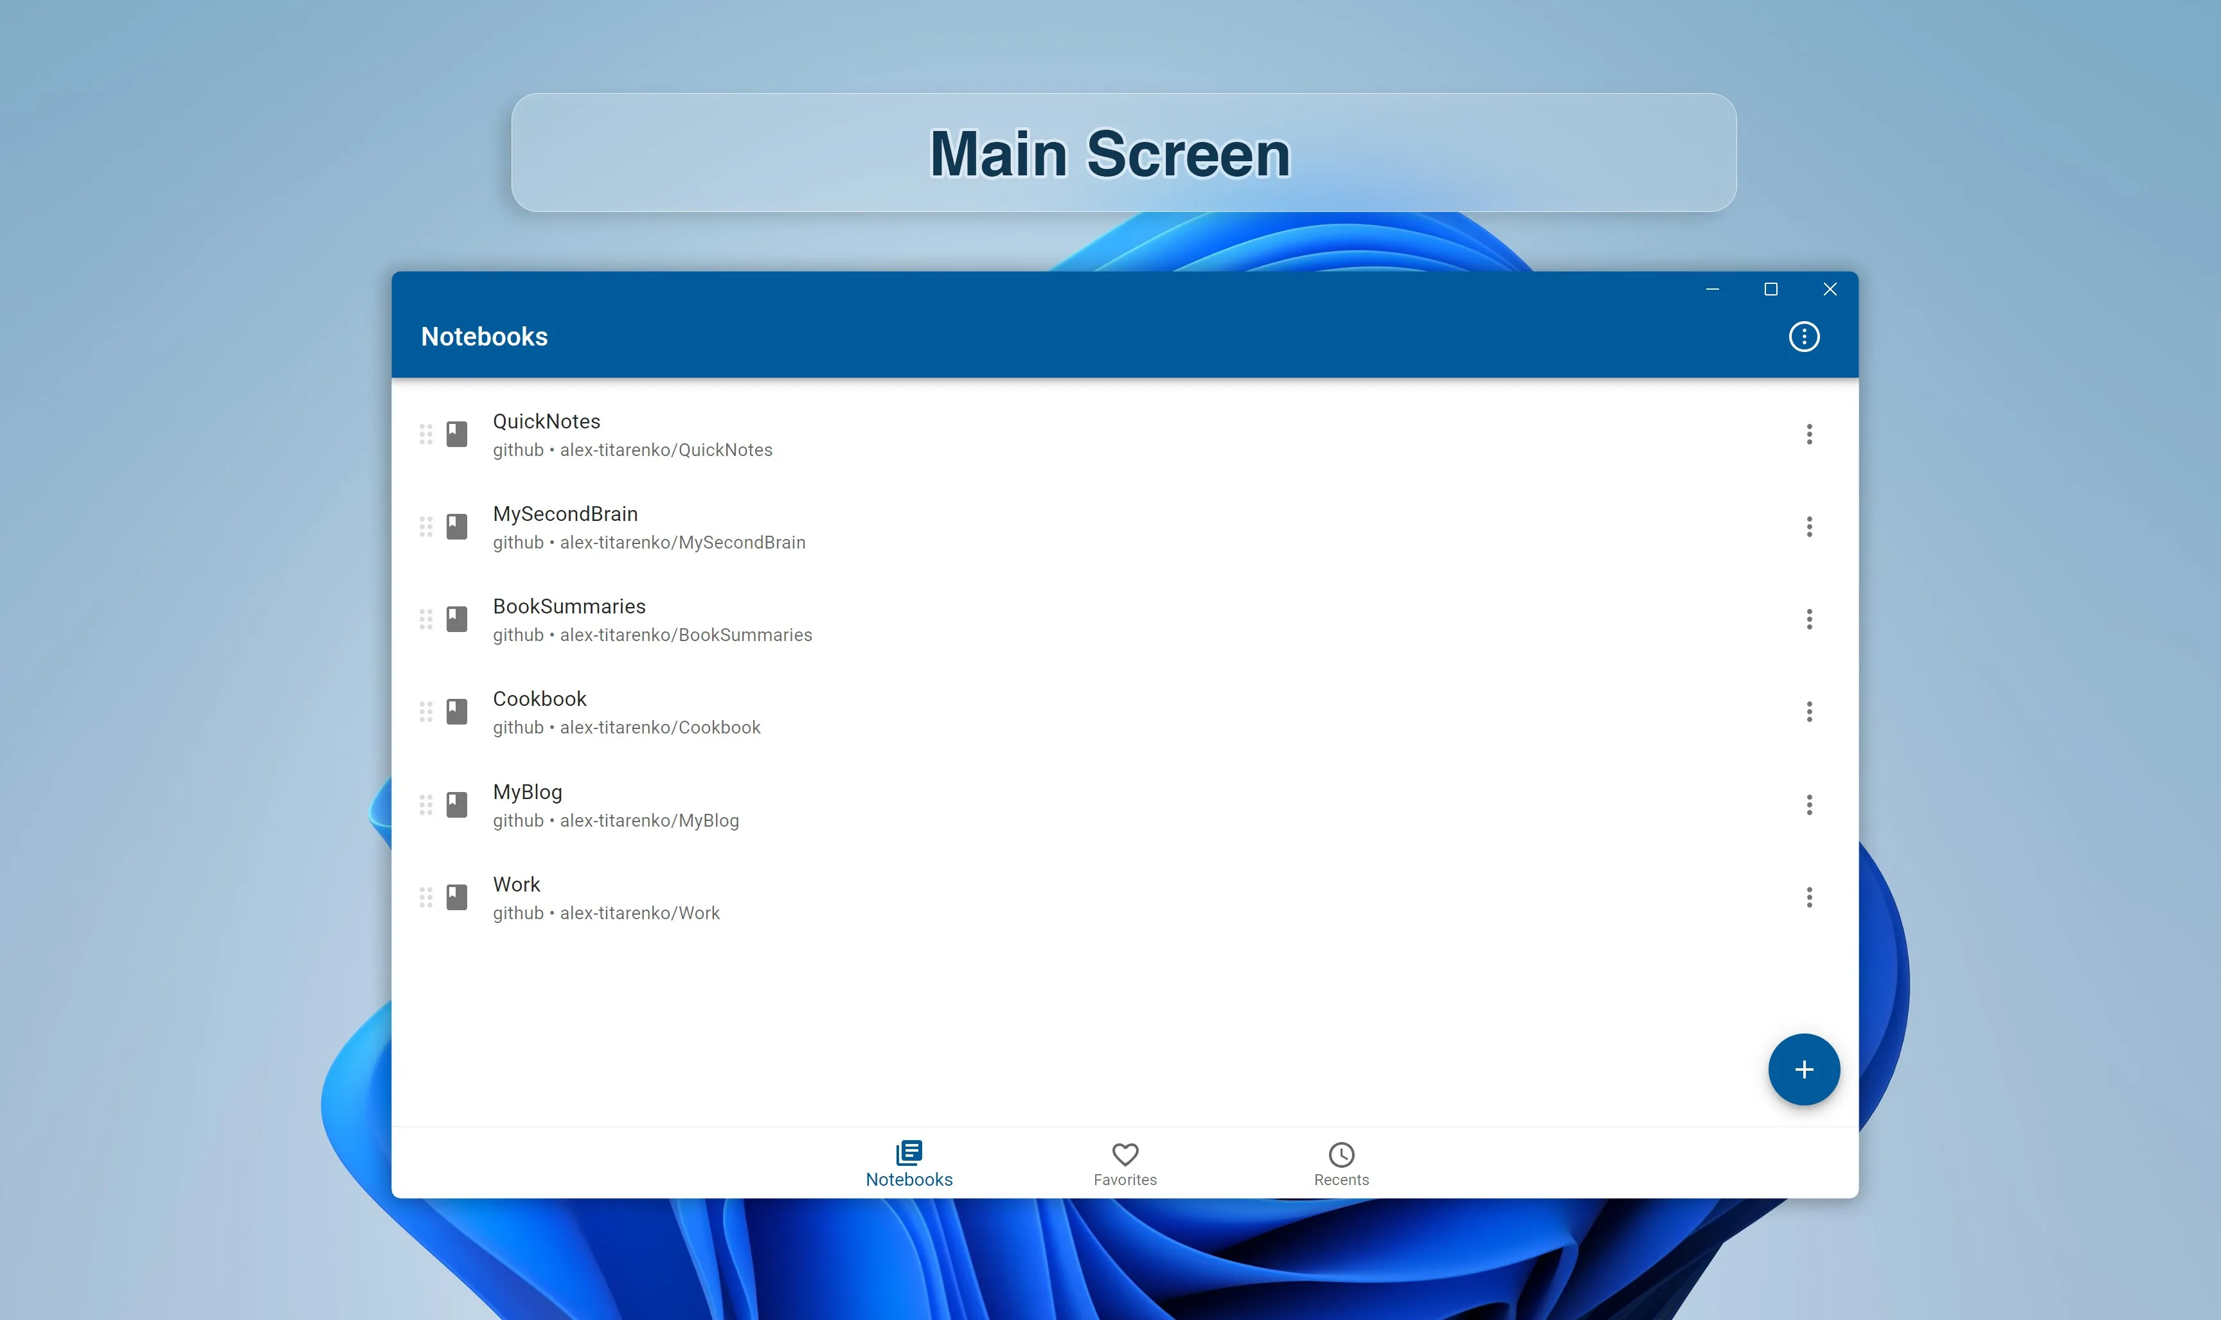
Task: Minimize the Notebooks window
Action: coord(1712,289)
